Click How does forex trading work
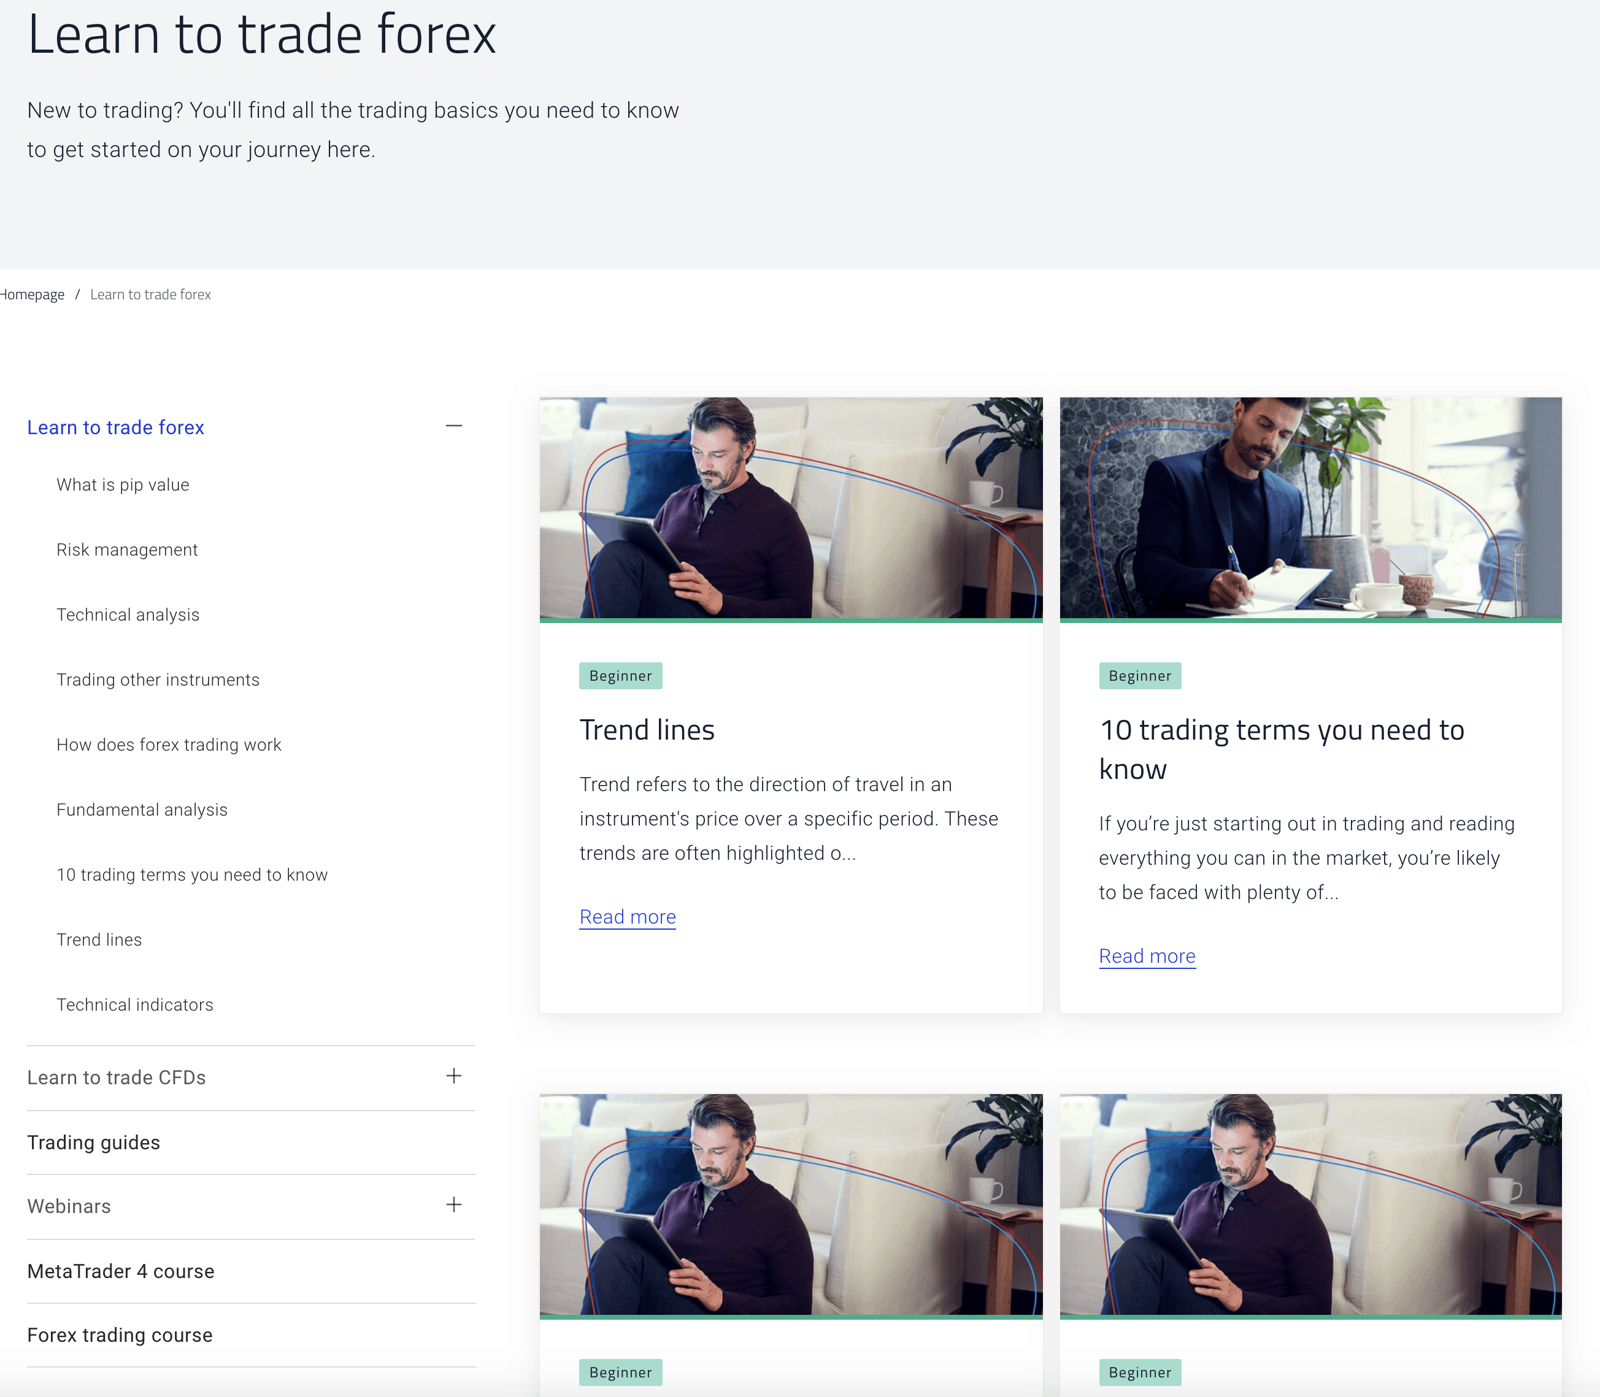 point(169,744)
